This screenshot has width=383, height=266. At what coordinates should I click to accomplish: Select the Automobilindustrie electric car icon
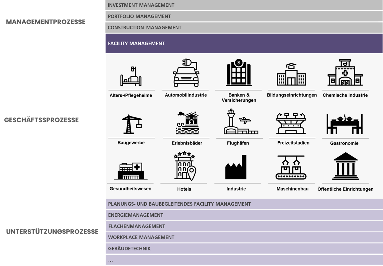pyautogui.click(x=186, y=73)
